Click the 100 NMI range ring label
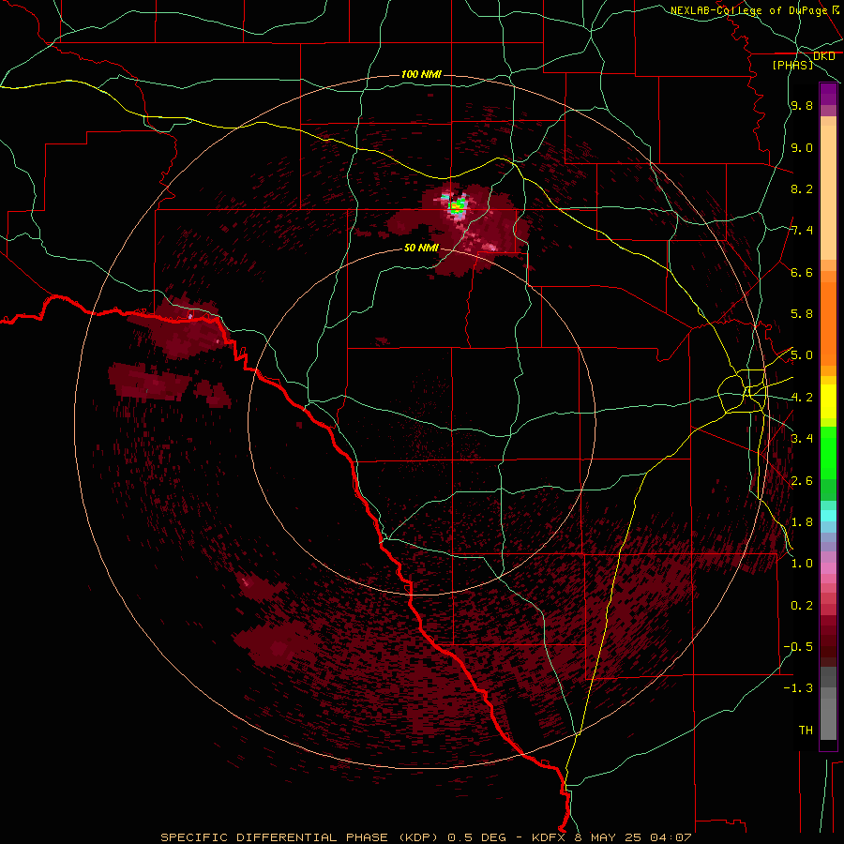The height and width of the screenshot is (844, 844). [x=421, y=74]
